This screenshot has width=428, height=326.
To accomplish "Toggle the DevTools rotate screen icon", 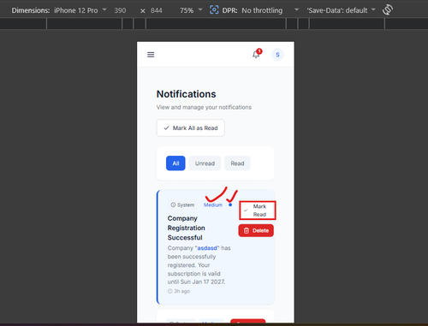I will point(388,10).
